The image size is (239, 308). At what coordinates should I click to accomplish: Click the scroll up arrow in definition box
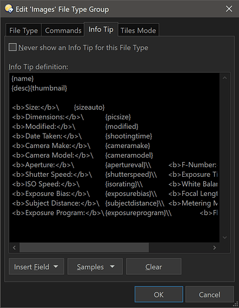pyautogui.click(x=225, y=78)
